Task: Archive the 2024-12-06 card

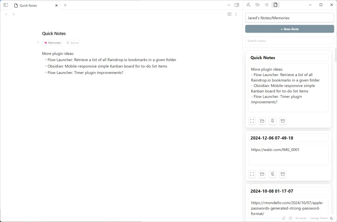Action: 283,174
